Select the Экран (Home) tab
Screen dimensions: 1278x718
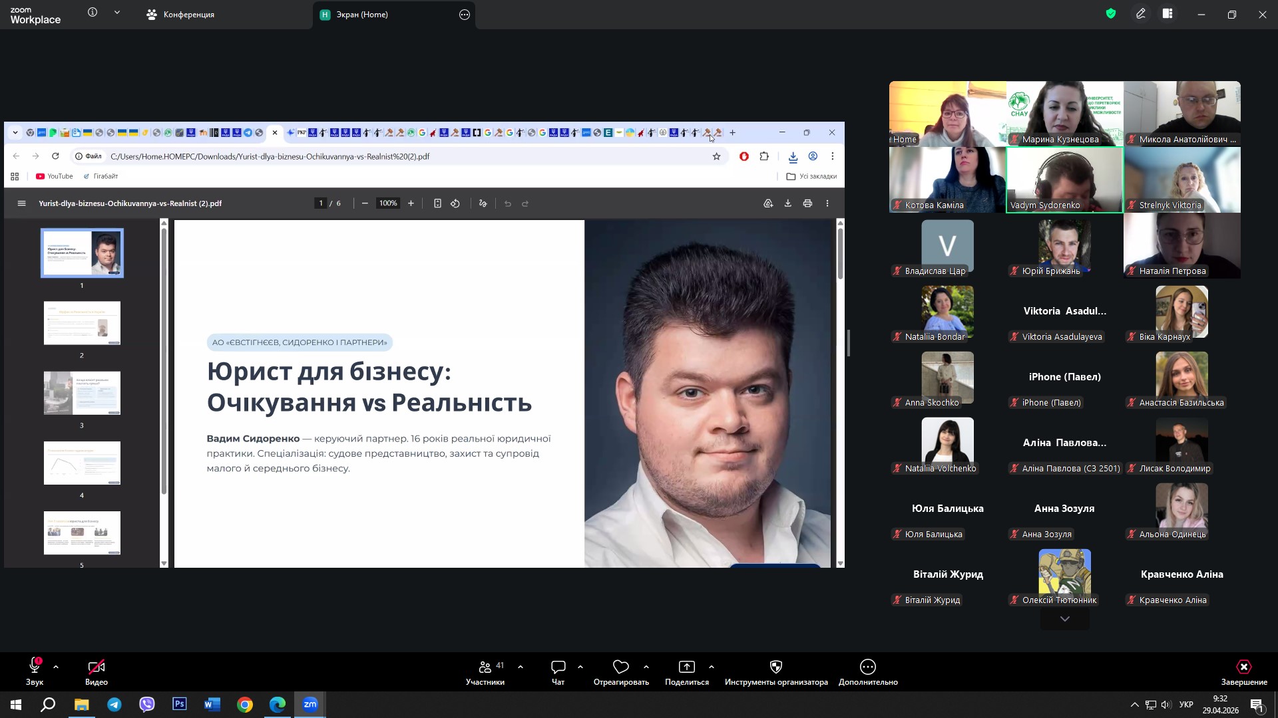click(361, 15)
